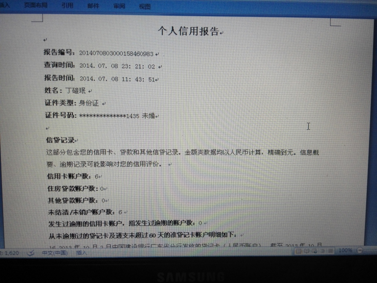Click the 其他贷款账户数 line

click(77, 200)
